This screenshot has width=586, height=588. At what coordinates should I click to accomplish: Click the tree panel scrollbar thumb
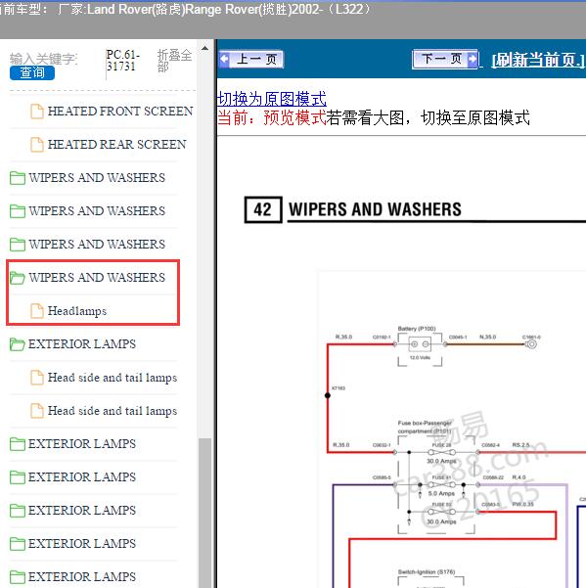(204, 513)
